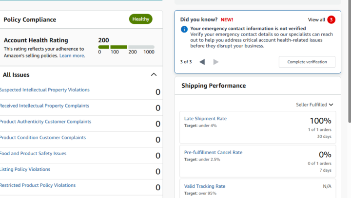Click the 0 of 1 orders text
Viewport: 351px width, 198px height.
point(319,163)
